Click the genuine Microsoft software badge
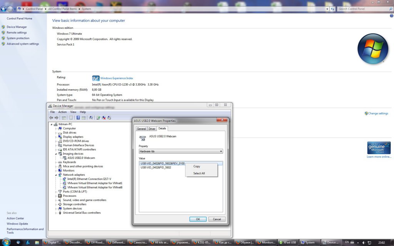The height and width of the screenshot is (246, 394). tap(379, 148)
